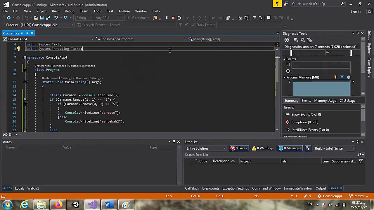
Task: Toggle the 0 Errors filter
Action: [x=239, y=148]
